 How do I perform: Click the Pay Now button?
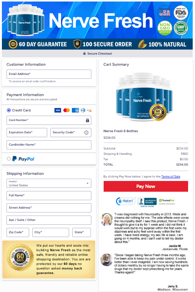pyautogui.click(x=146, y=186)
